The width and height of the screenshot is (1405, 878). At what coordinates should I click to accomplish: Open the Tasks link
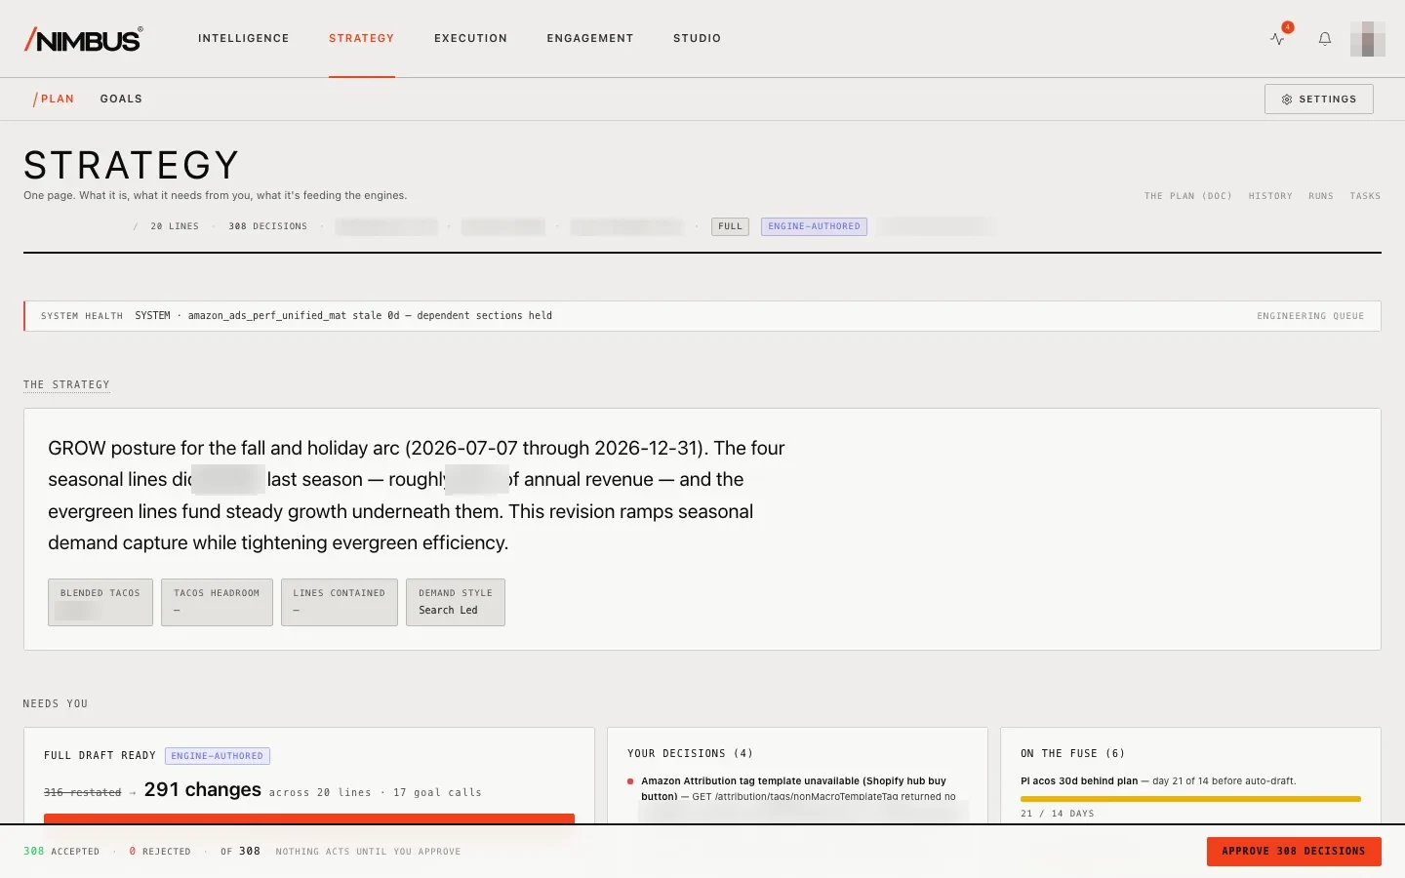pyautogui.click(x=1365, y=196)
